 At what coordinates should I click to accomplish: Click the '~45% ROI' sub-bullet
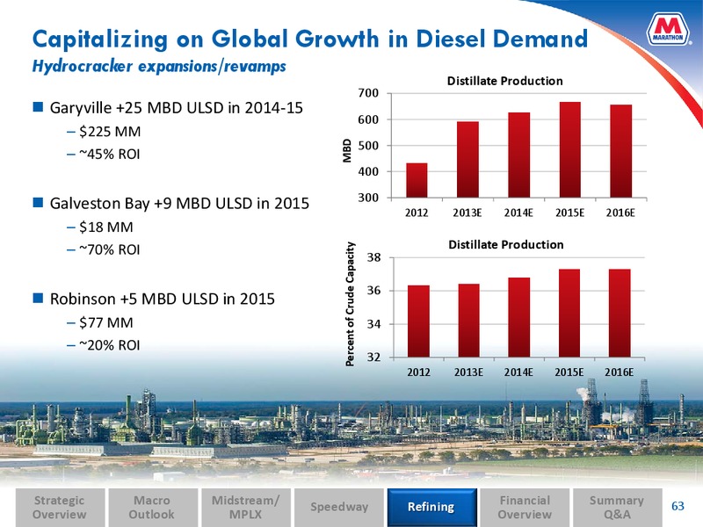coord(109,155)
